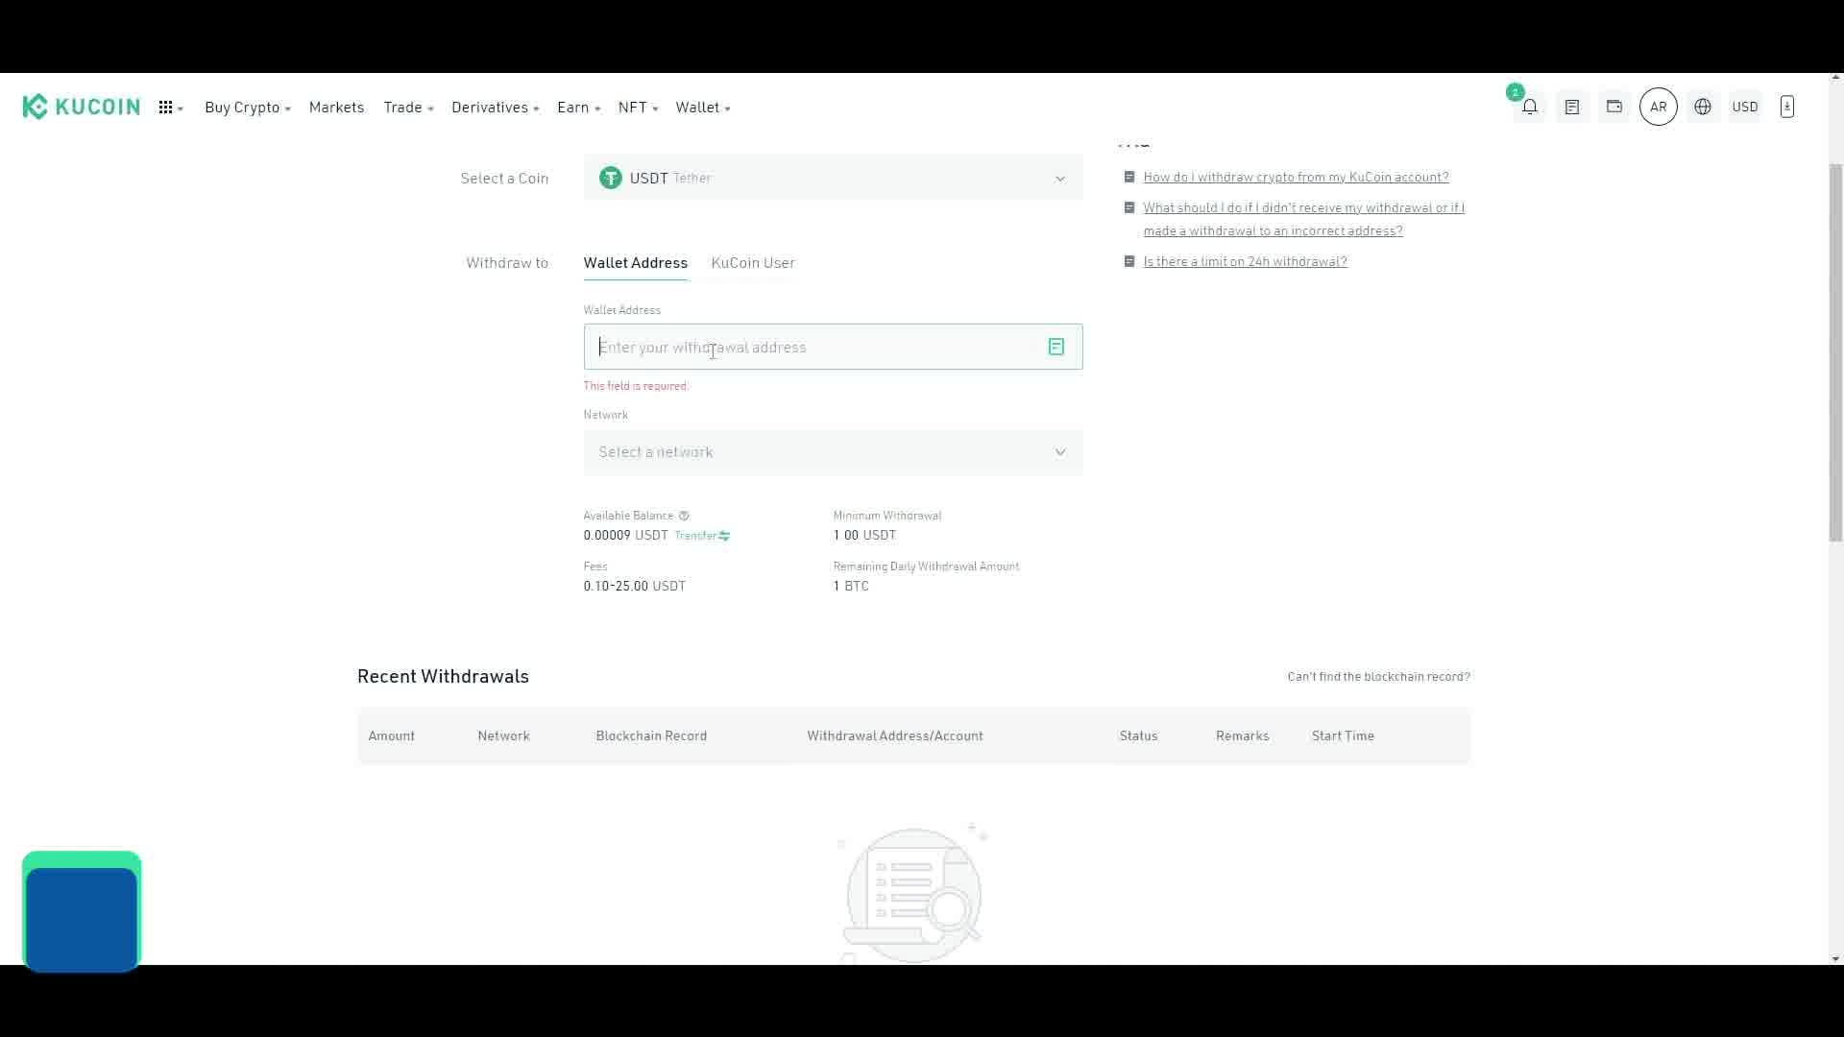Click the 'Recent Withdrawals' heading
The image size is (1844, 1037).
[x=443, y=677]
